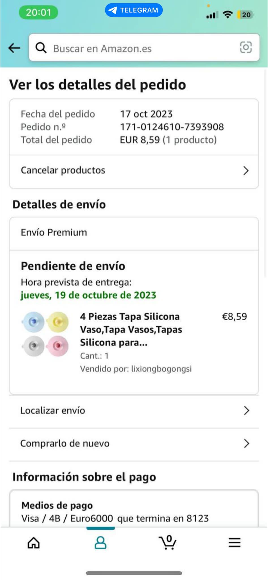Open the shopping cart icon

168,542
